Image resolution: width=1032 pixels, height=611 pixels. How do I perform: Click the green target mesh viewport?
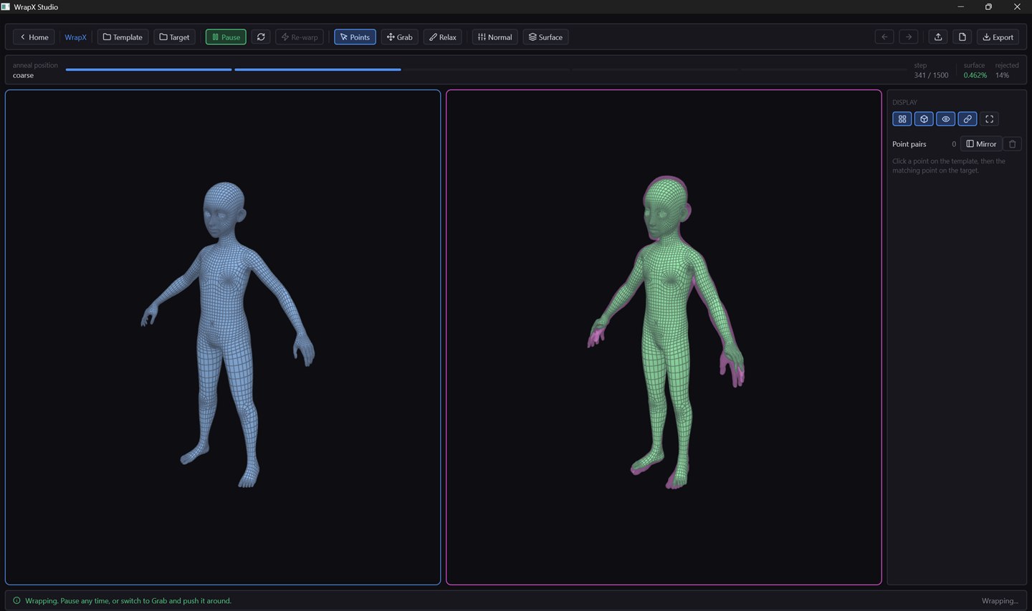coord(664,337)
